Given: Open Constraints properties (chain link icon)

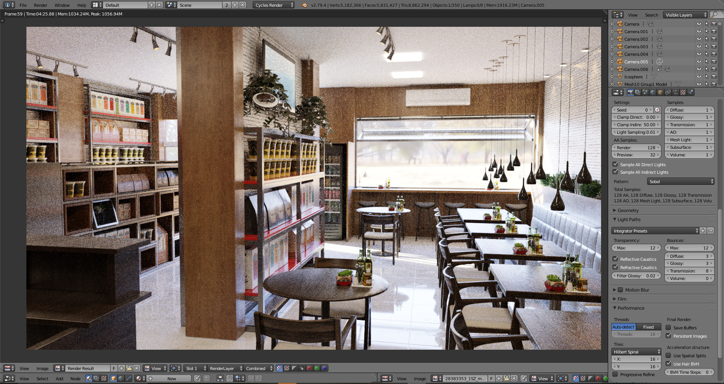Looking at the screenshot, I should click(668, 92).
